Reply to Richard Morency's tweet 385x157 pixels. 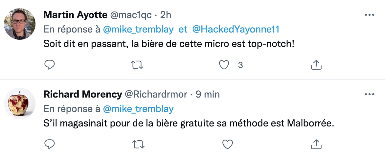point(49,144)
